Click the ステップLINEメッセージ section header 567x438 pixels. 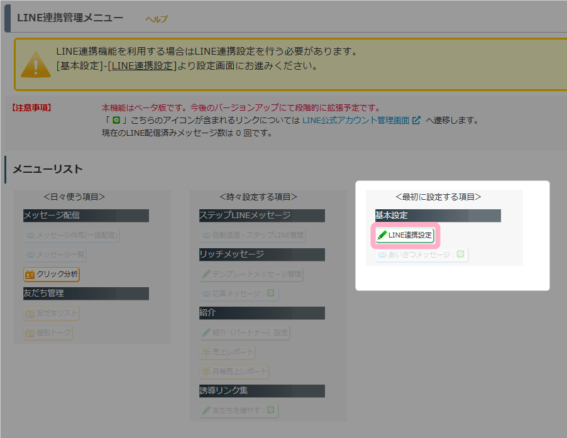point(262,216)
